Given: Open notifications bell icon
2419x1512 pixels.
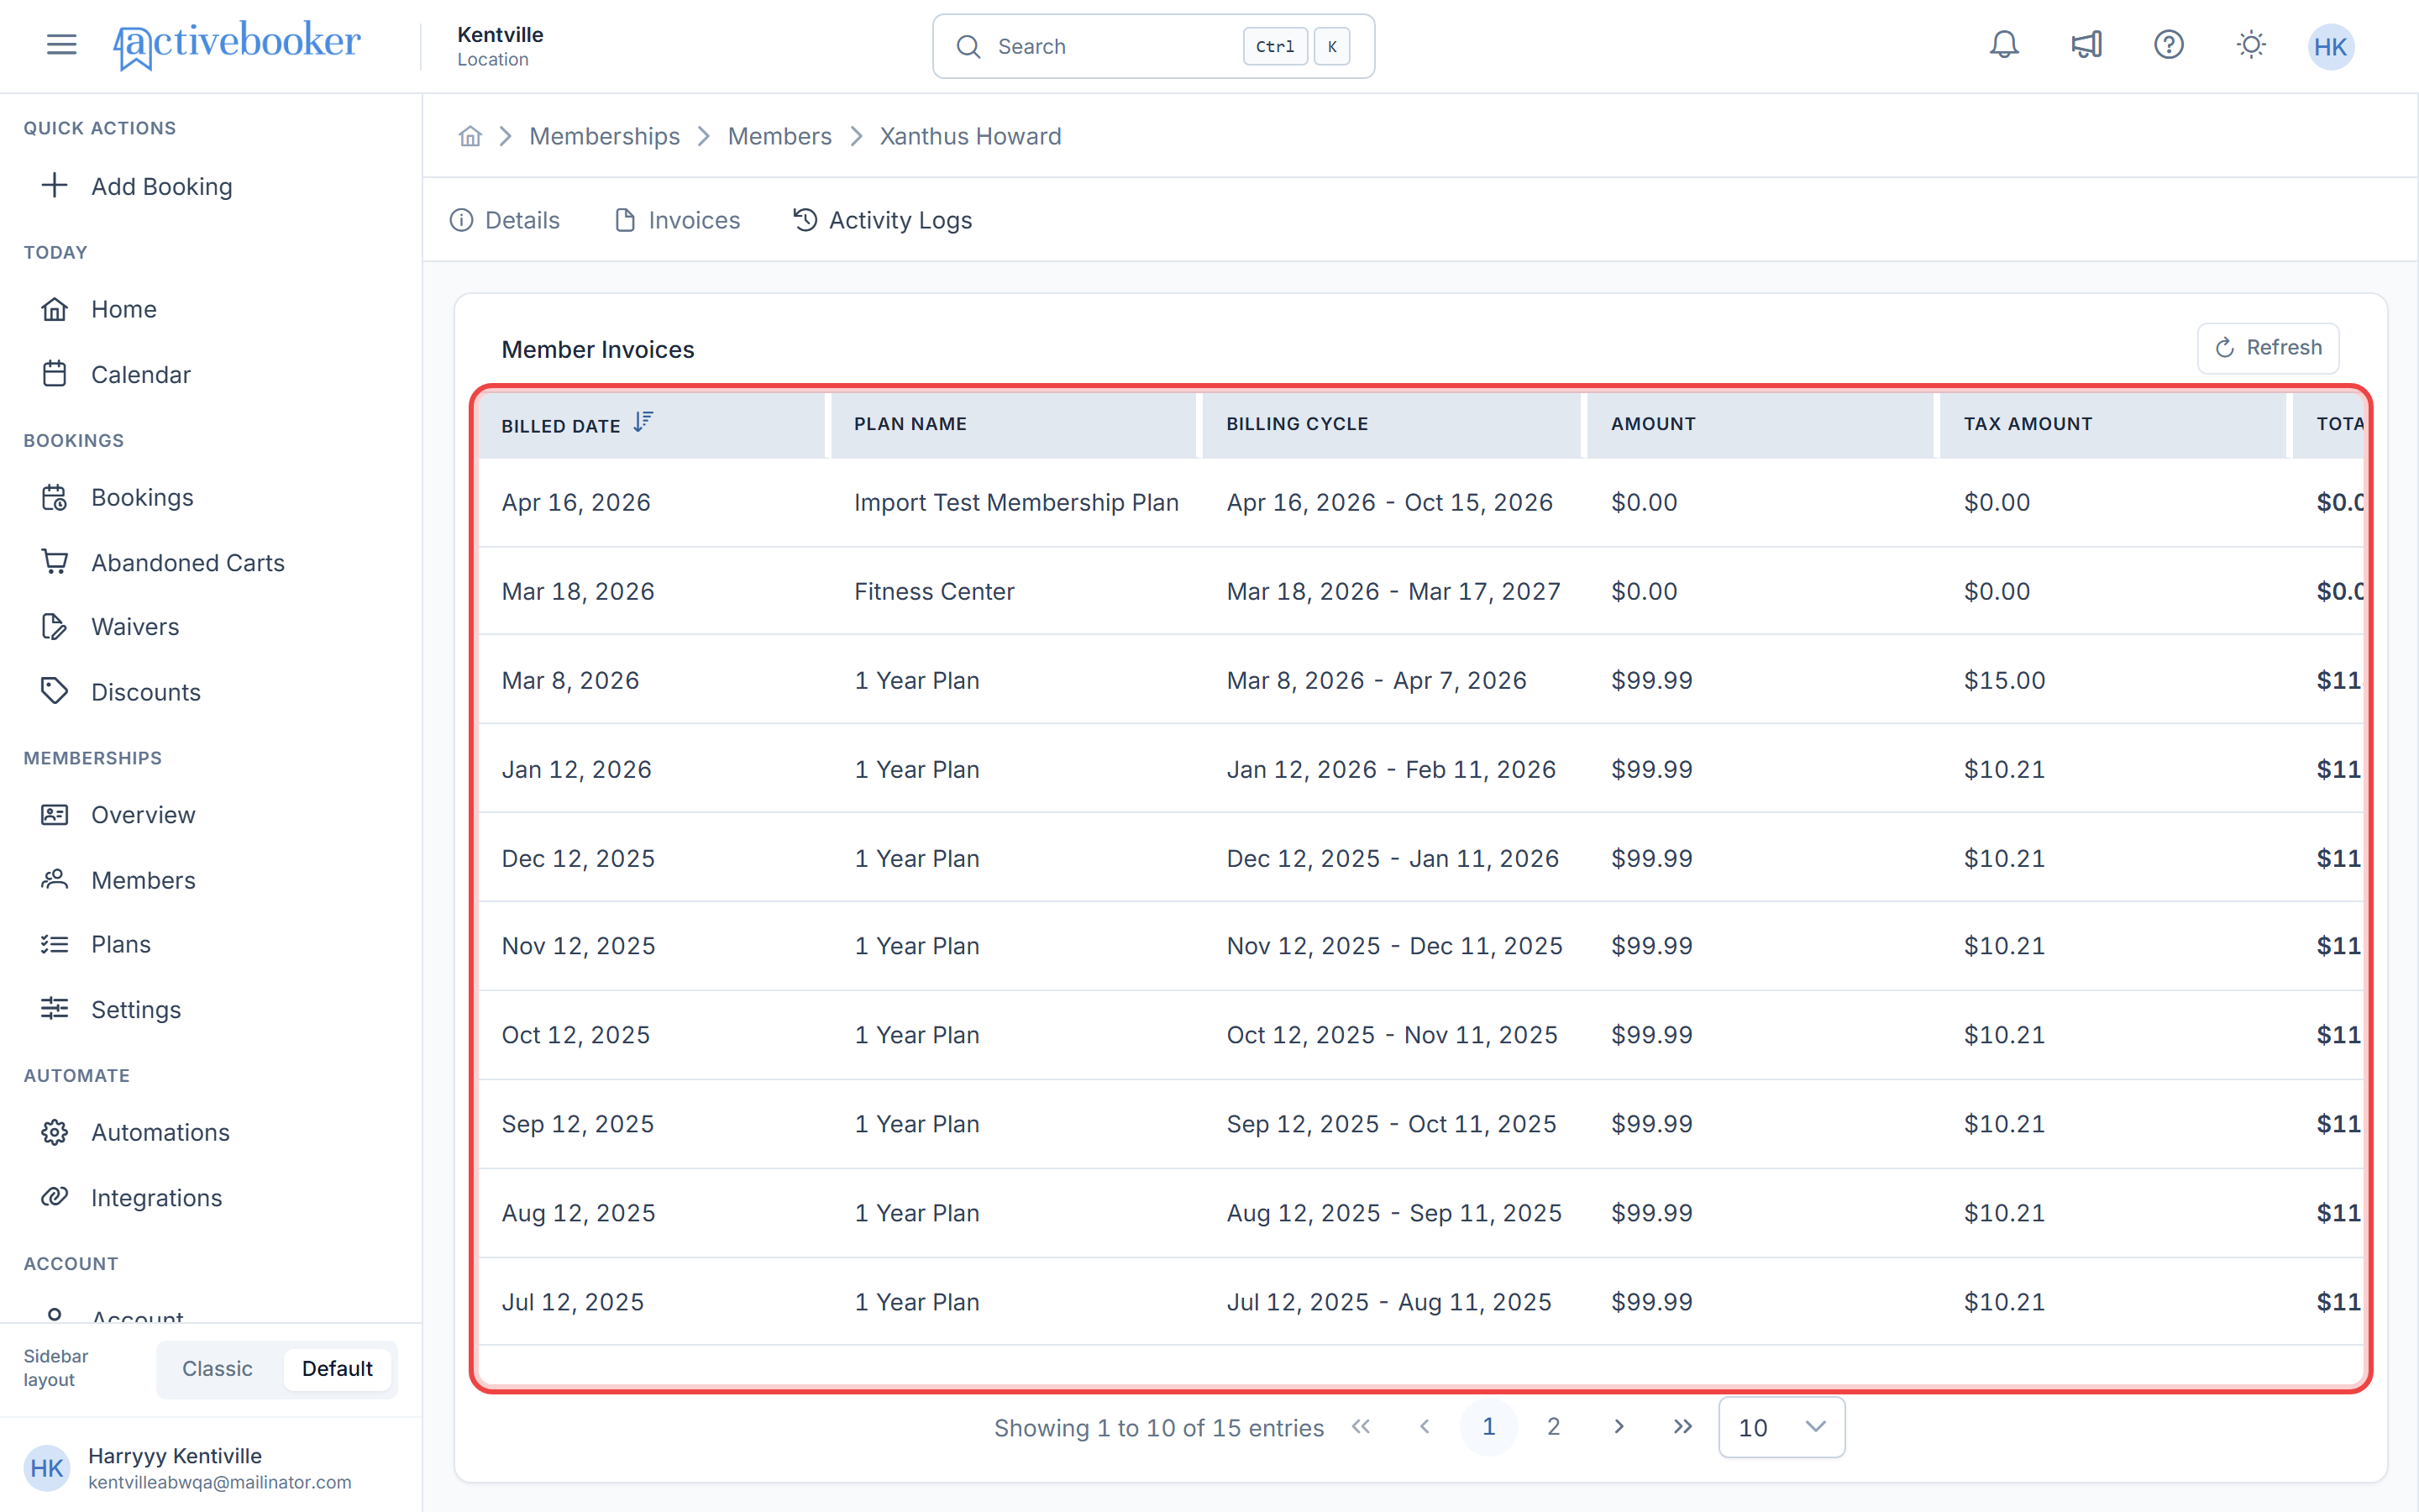Looking at the screenshot, I should coord(2003,45).
